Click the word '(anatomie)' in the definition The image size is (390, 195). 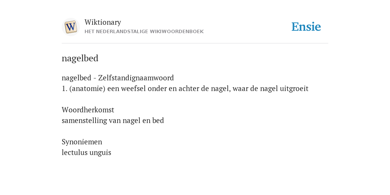point(87,88)
